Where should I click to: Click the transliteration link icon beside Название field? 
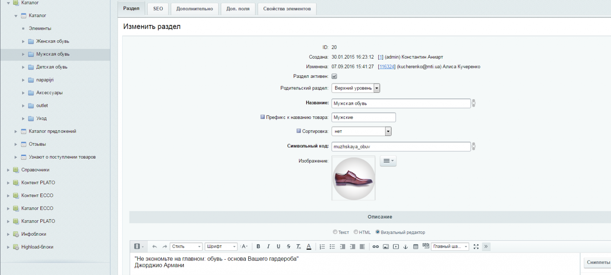click(474, 103)
